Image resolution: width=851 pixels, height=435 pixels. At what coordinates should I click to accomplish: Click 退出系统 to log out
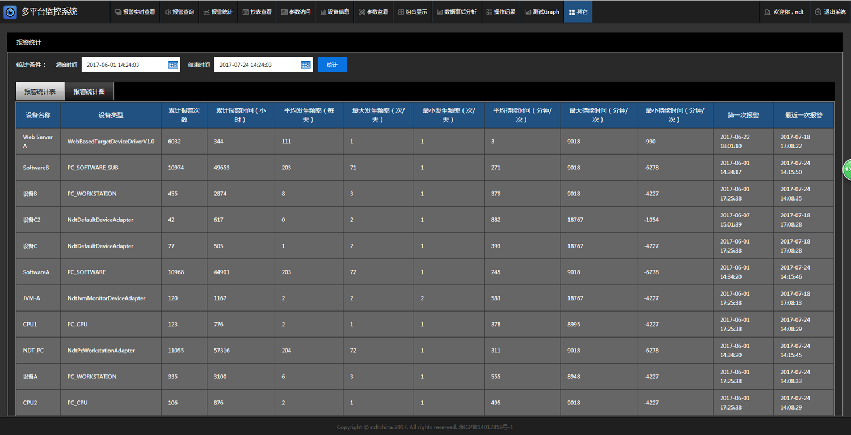coord(830,12)
